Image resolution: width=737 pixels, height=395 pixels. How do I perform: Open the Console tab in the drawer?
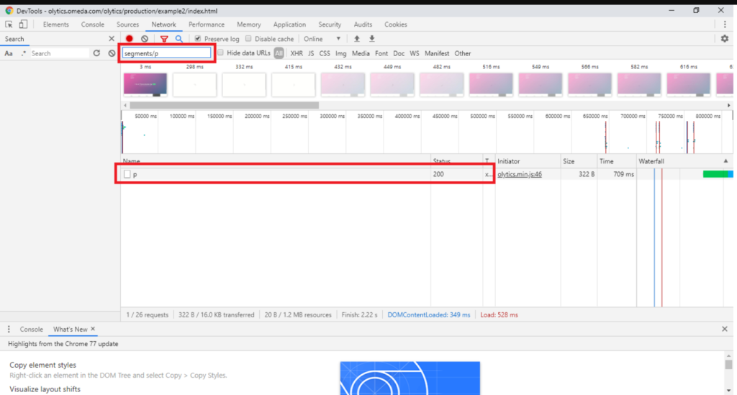[x=31, y=329]
